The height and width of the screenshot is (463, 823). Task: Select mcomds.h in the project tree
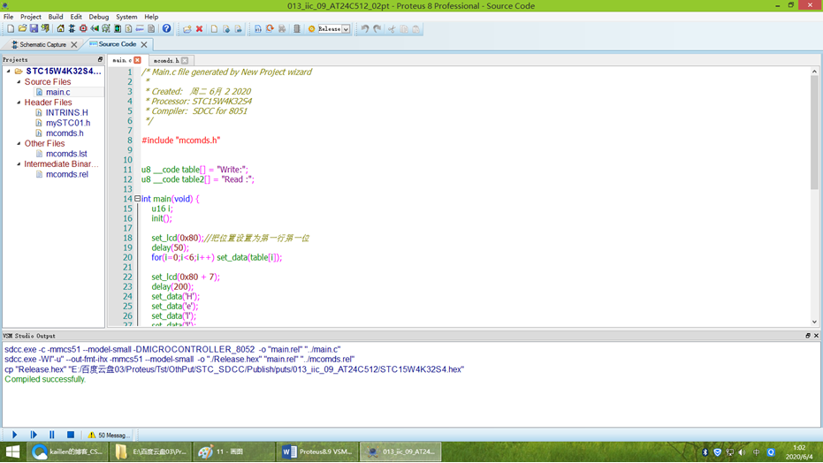[x=65, y=133]
